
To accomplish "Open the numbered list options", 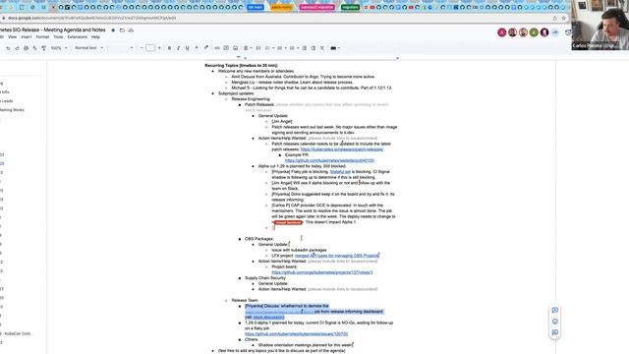I will pos(294,48).
